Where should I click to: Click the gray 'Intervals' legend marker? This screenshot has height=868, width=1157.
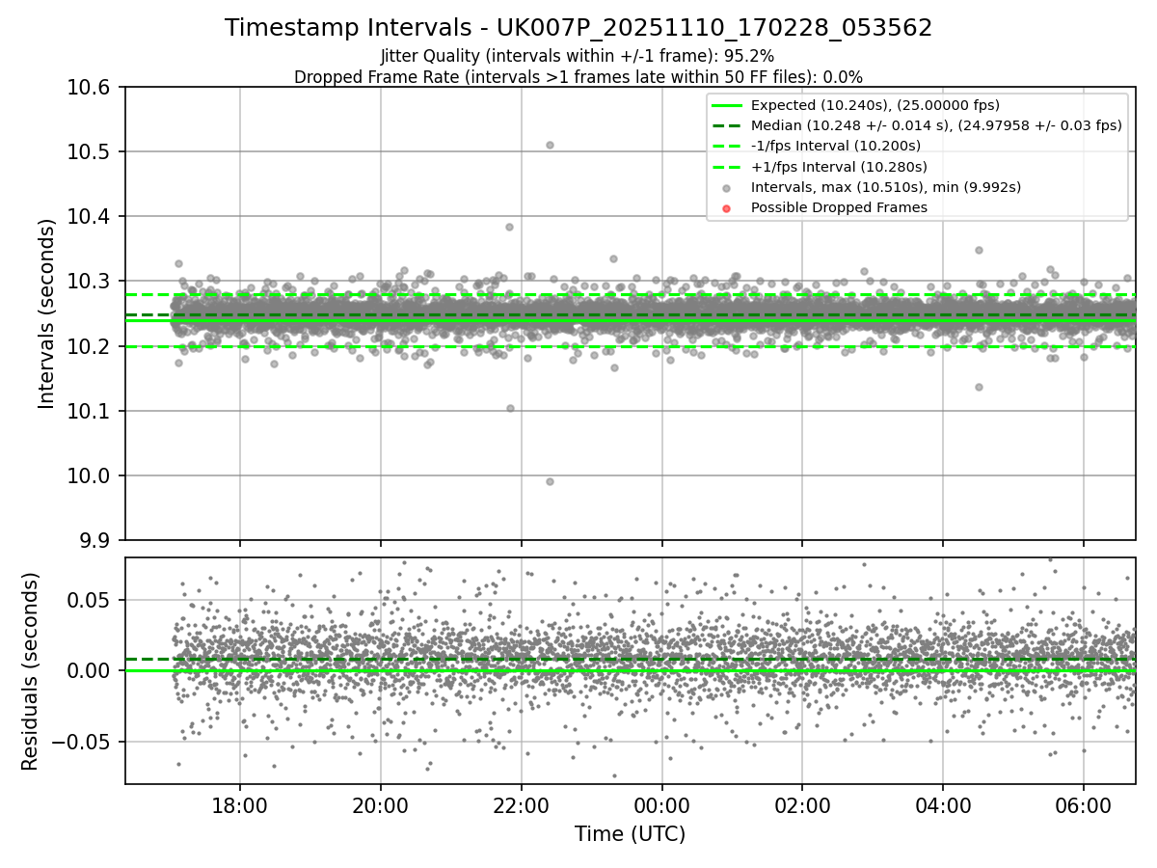coord(727,188)
